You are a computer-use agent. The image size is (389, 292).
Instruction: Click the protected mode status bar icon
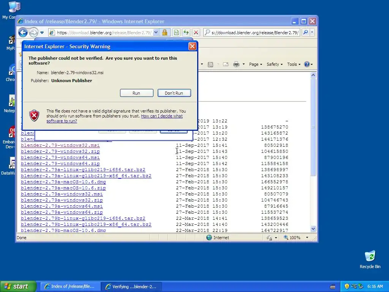(x=269, y=238)
